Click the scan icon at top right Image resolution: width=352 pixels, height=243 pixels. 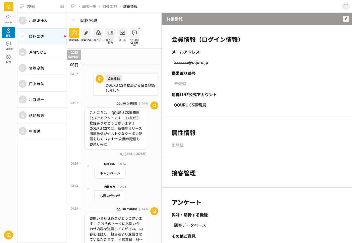pyautogui.click(x=346, y=6)
